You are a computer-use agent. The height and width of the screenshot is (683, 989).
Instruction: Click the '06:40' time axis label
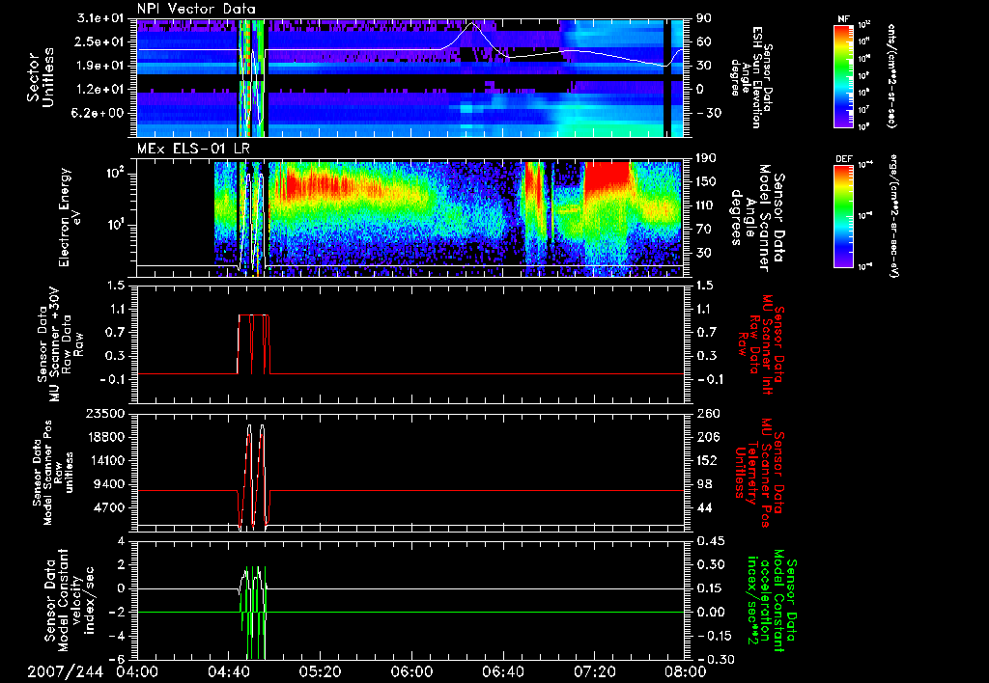click(x=502, y=671)
